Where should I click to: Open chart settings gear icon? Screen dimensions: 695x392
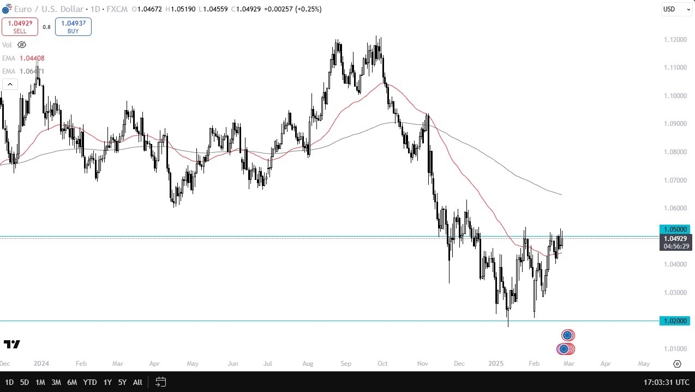(677, 364)
